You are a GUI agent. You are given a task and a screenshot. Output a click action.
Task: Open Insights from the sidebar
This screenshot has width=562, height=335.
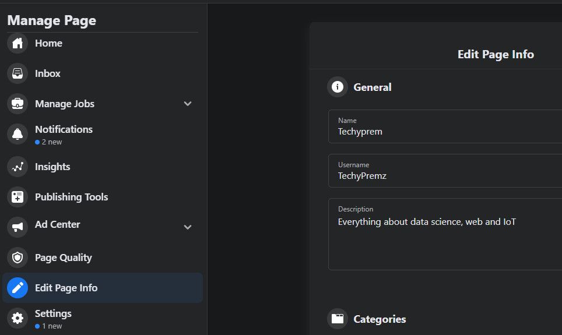pos(52,167)
